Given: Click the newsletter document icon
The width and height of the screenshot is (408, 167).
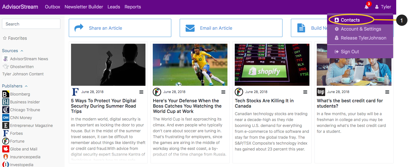Looking at the screenshot, I should tap(301, 28).
